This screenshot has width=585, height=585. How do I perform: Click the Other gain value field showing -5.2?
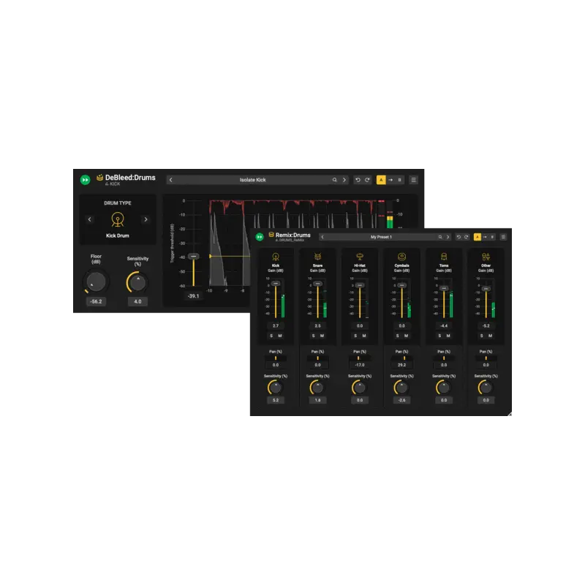tap(486, 325)
